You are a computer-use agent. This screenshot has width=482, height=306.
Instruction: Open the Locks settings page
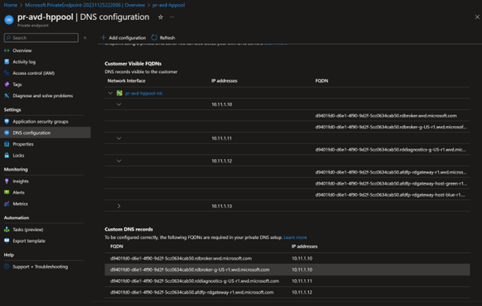coord(18,155)
